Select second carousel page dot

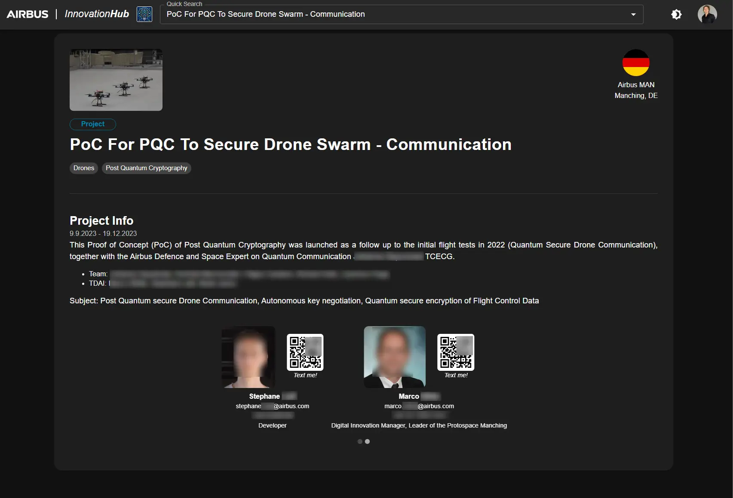(367, 441)
